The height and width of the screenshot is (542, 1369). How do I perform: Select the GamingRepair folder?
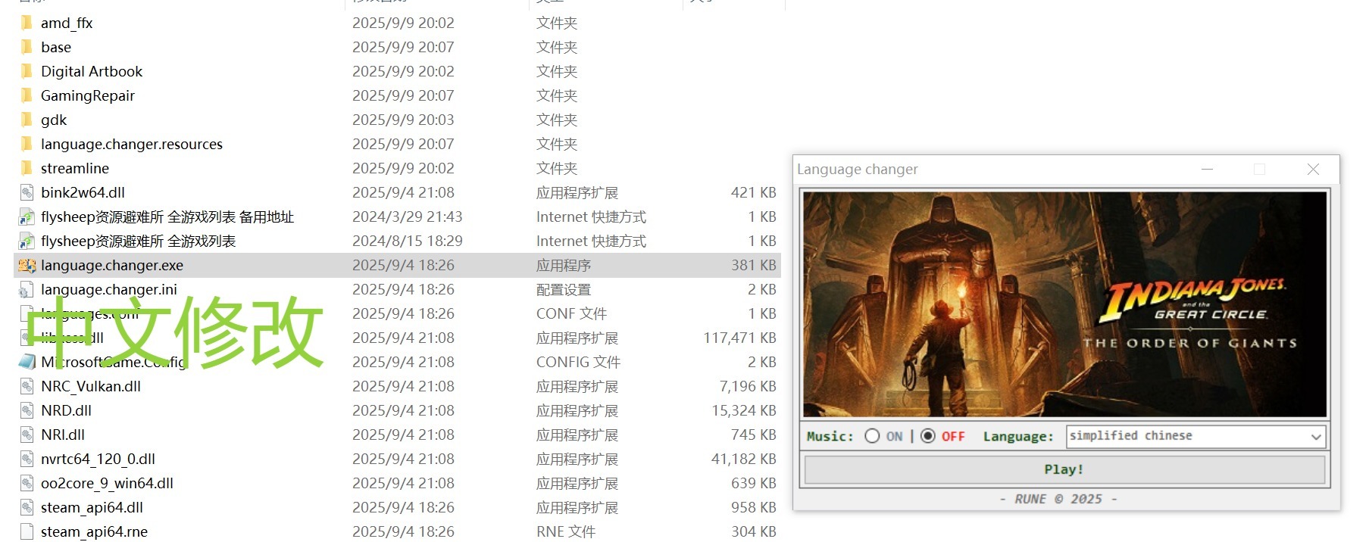click(87, 96)
